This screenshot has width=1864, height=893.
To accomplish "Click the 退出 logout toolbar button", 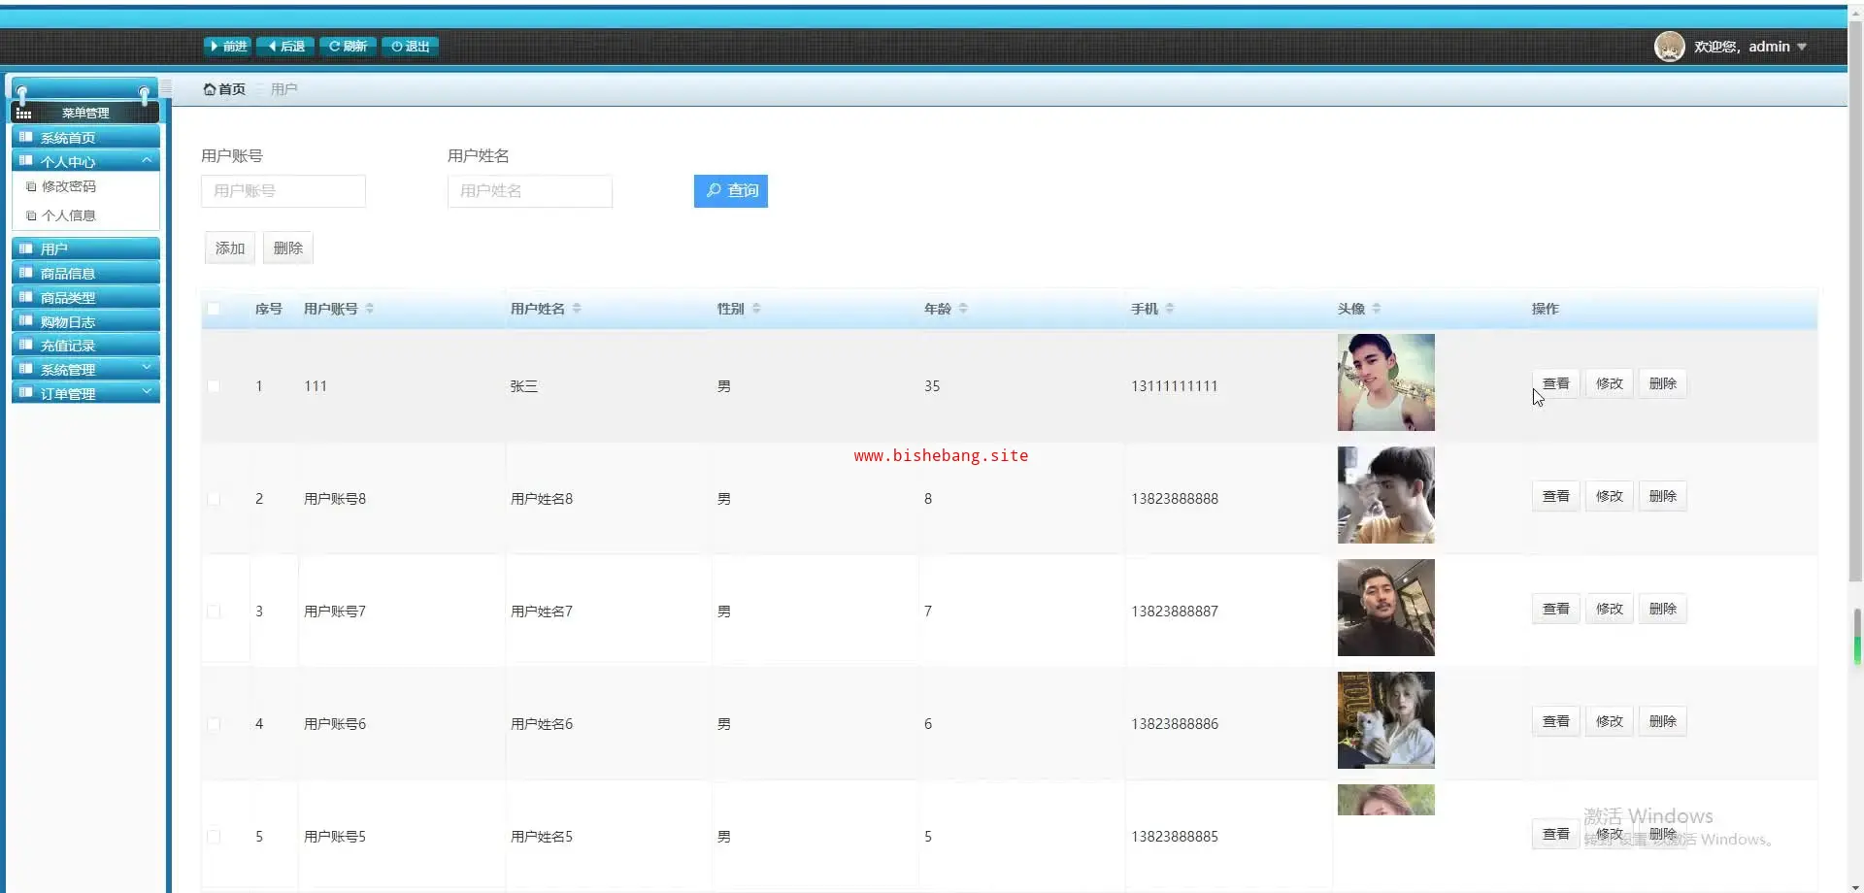I will coord(411,47).
